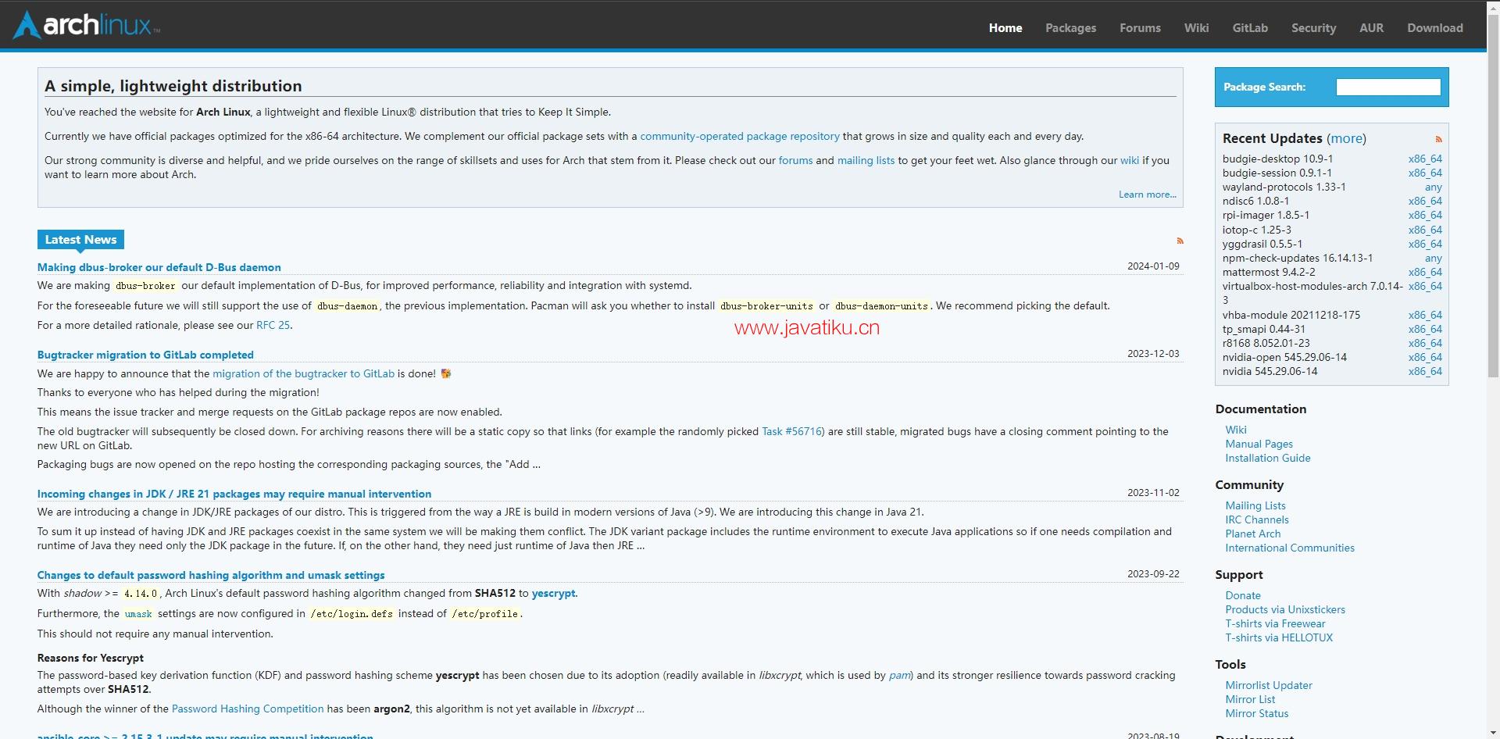
Task: Open the Manual Pages documentation link
Action: (1259, 444)
